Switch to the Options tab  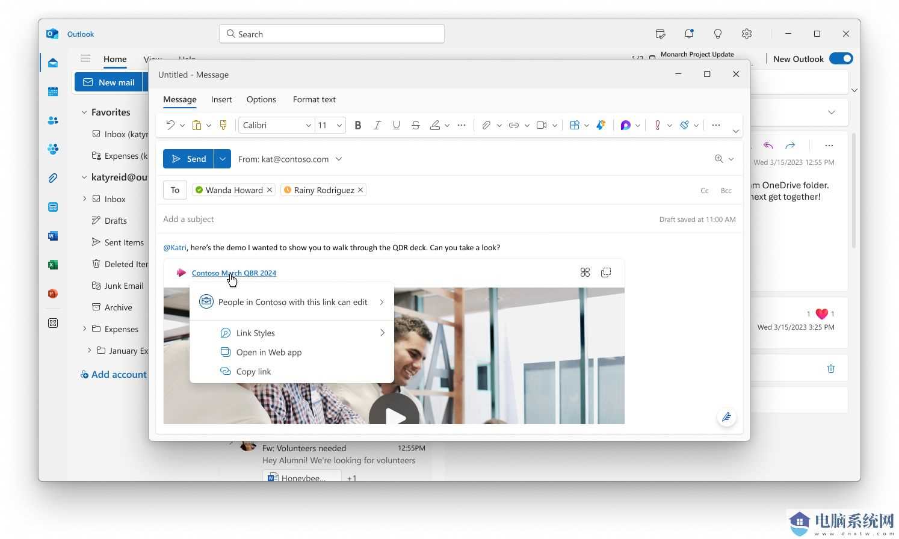pyautogui.click(x=261, y=99)
